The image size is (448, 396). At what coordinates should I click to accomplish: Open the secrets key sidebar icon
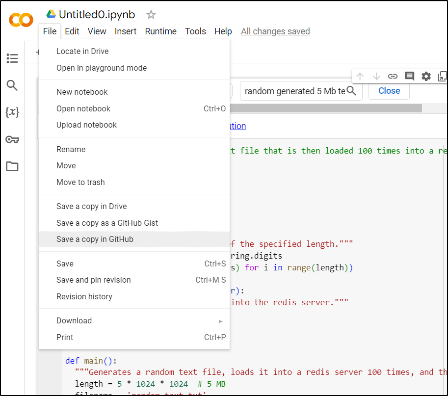point(12,139)
